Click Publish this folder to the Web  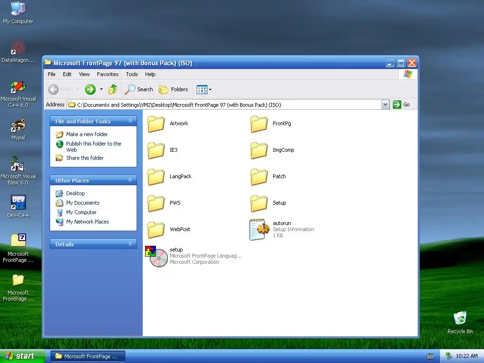point(94,147)
